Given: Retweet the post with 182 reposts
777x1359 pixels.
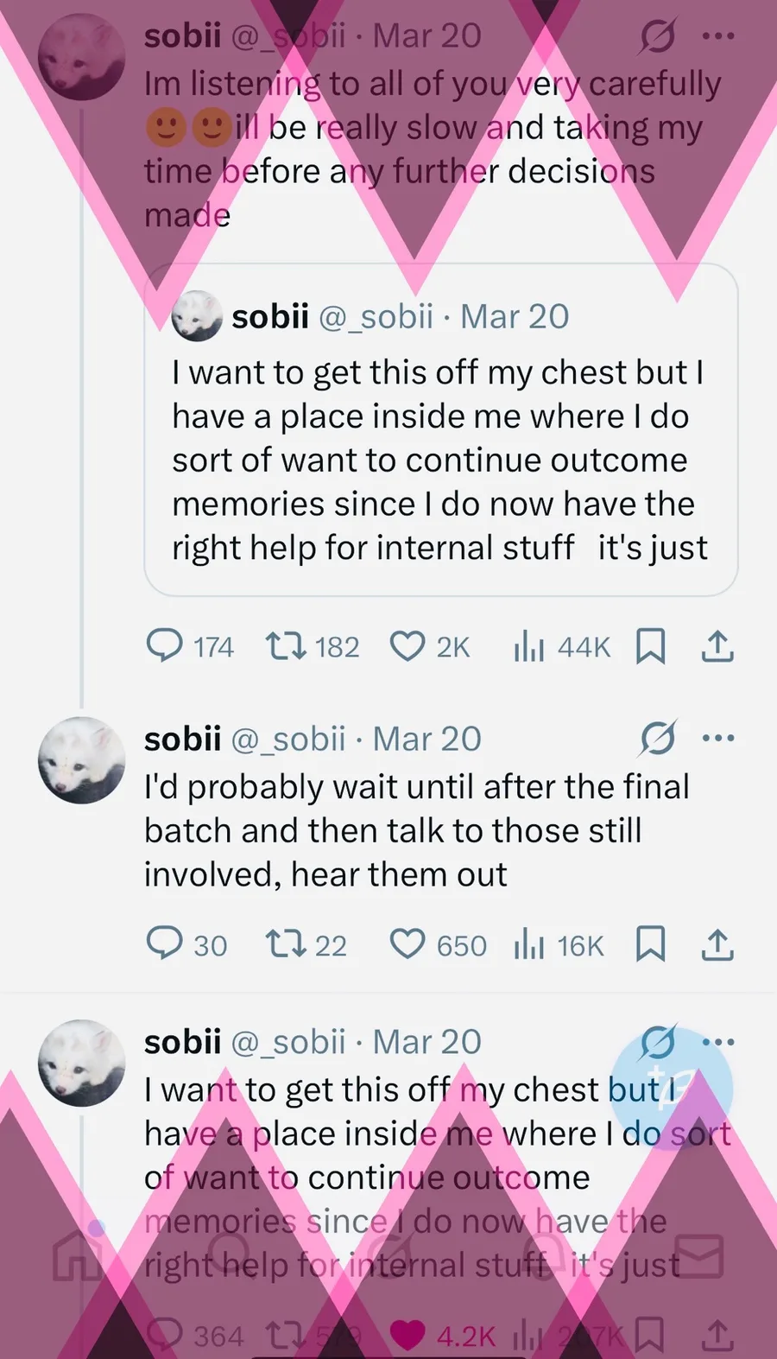Looking at the screenshot, I should [x=285, y=645].
